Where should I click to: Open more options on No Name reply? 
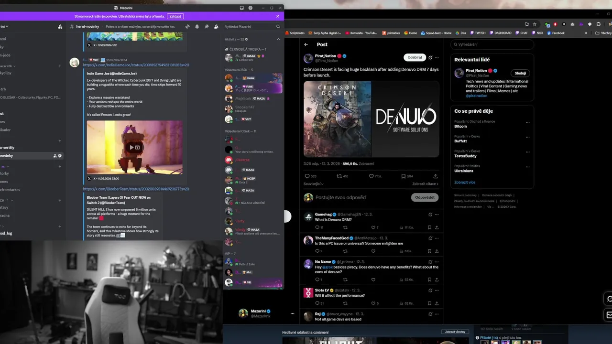(437, 262)
